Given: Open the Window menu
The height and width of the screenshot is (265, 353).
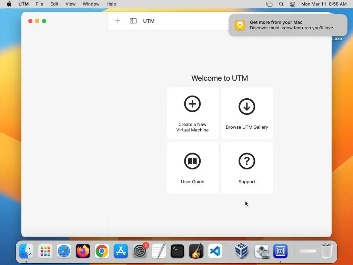Looking at the screenshot, I should point(91,4).
